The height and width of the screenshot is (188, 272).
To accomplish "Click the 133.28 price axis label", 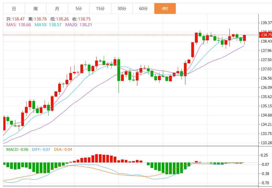I will pos(266,143).
